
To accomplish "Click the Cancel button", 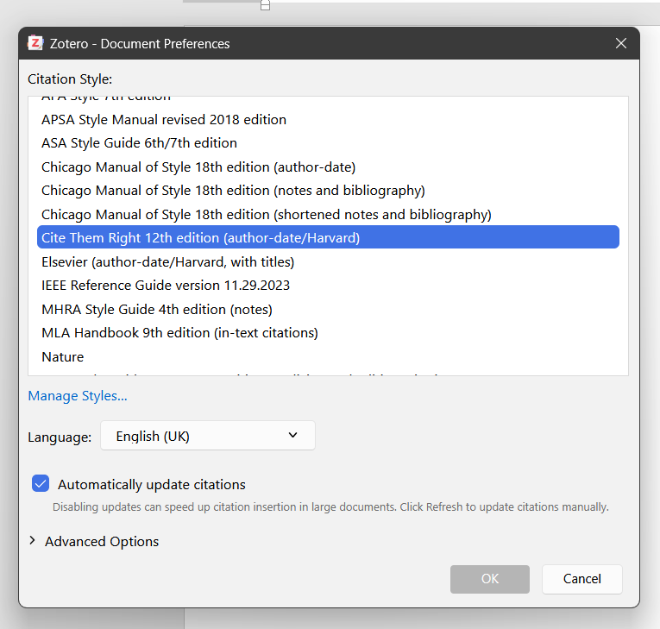I will click(x=582, y=579).
